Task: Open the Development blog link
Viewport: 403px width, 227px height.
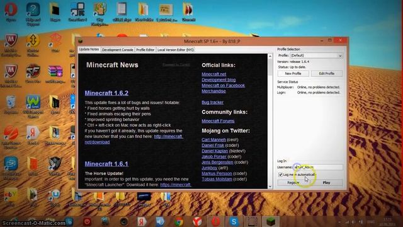Action: (x=219, y=80)
